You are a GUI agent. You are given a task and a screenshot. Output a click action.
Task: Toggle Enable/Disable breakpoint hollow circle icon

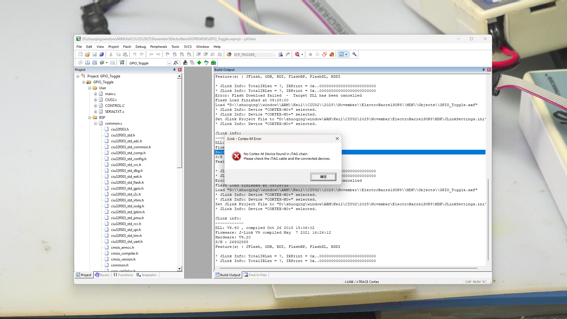317,54
